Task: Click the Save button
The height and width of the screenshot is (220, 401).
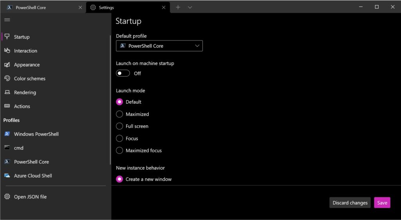Action: [x=382, y=203]
